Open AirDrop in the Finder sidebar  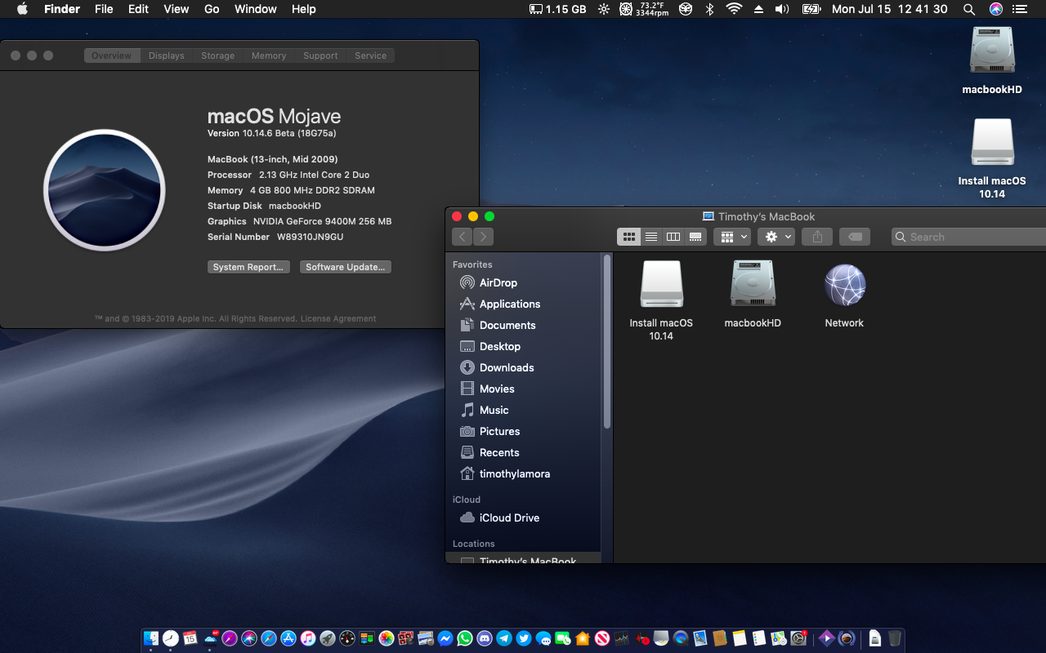[498, 282]
